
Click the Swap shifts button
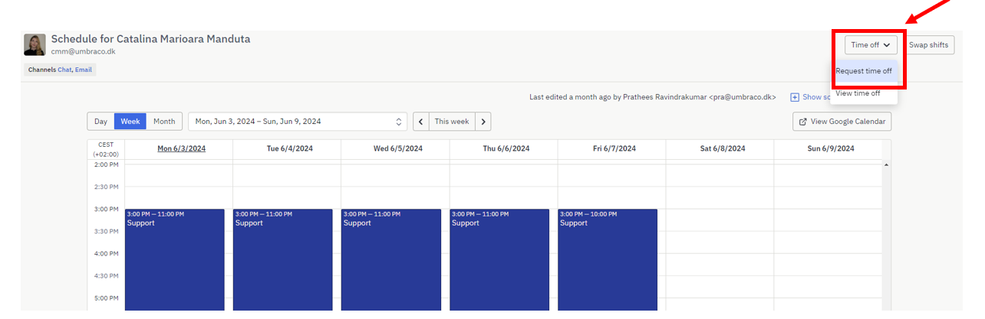928,45
